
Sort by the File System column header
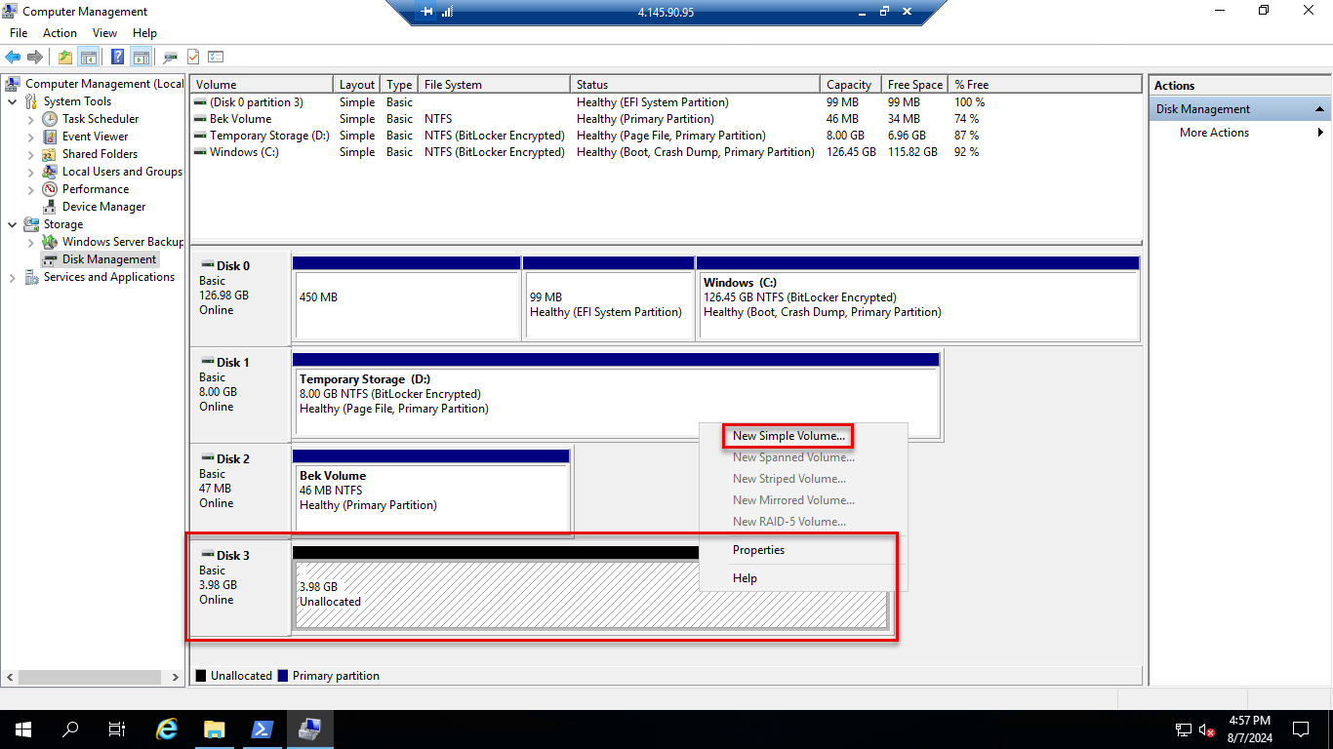pyautogui.click(x=494, y=85)
